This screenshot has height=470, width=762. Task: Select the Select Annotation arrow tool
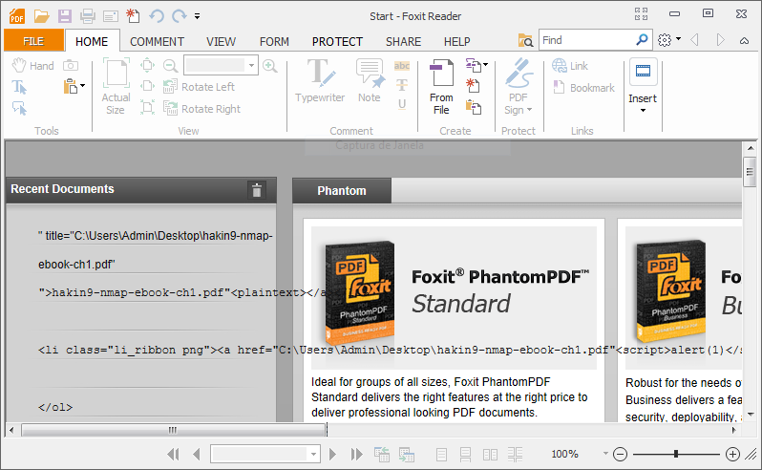click(x=19, y=108)
